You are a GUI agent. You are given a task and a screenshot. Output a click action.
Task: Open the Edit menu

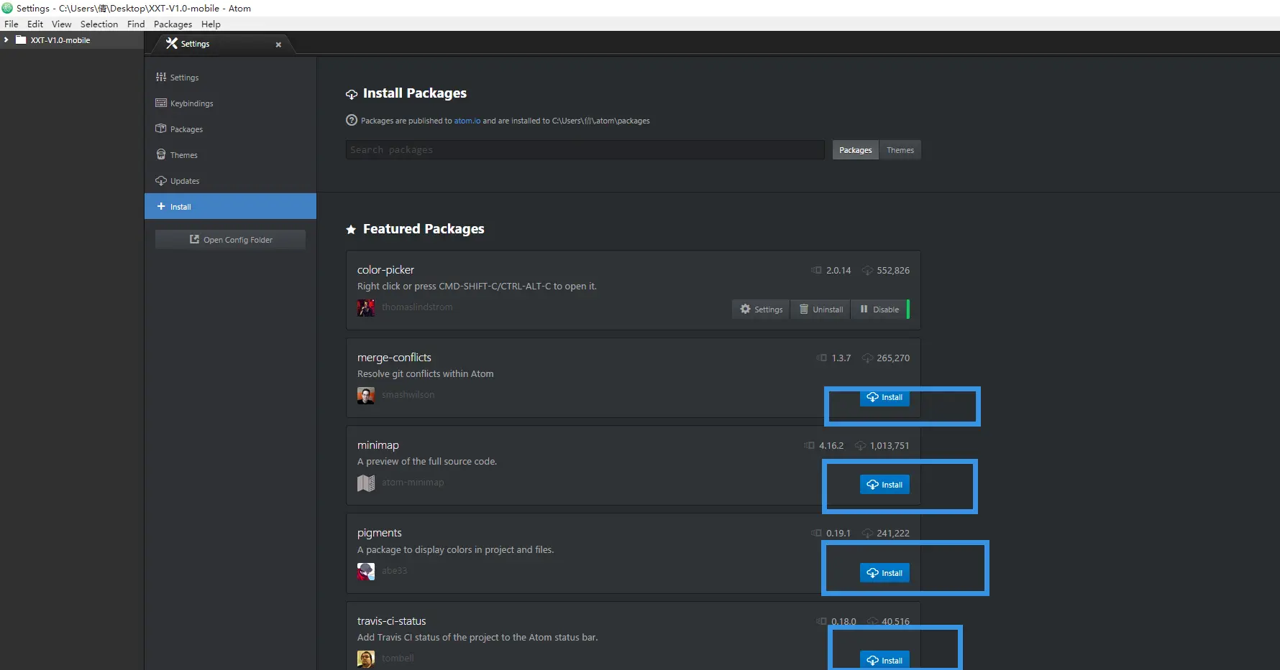tap(35, 24)
